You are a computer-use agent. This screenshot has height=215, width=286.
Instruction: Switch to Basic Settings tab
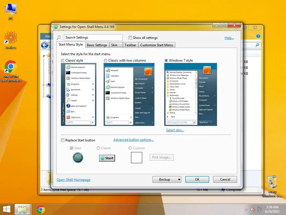[x=97, y=45]
